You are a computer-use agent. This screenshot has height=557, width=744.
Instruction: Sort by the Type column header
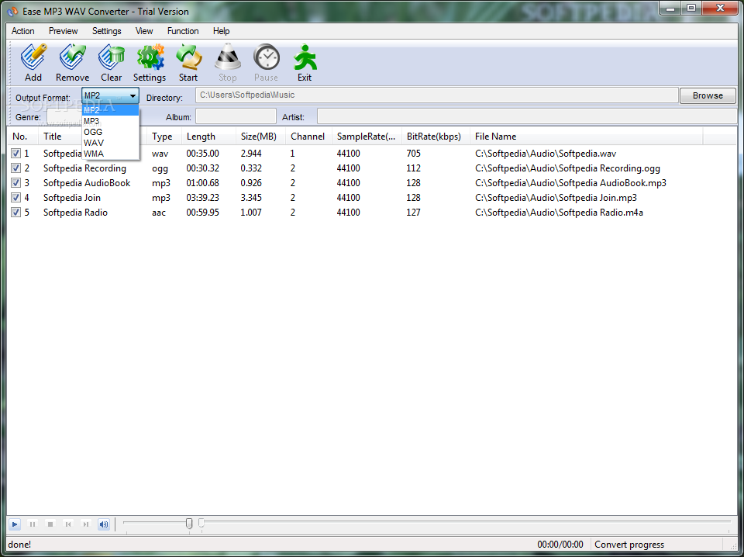164,137
